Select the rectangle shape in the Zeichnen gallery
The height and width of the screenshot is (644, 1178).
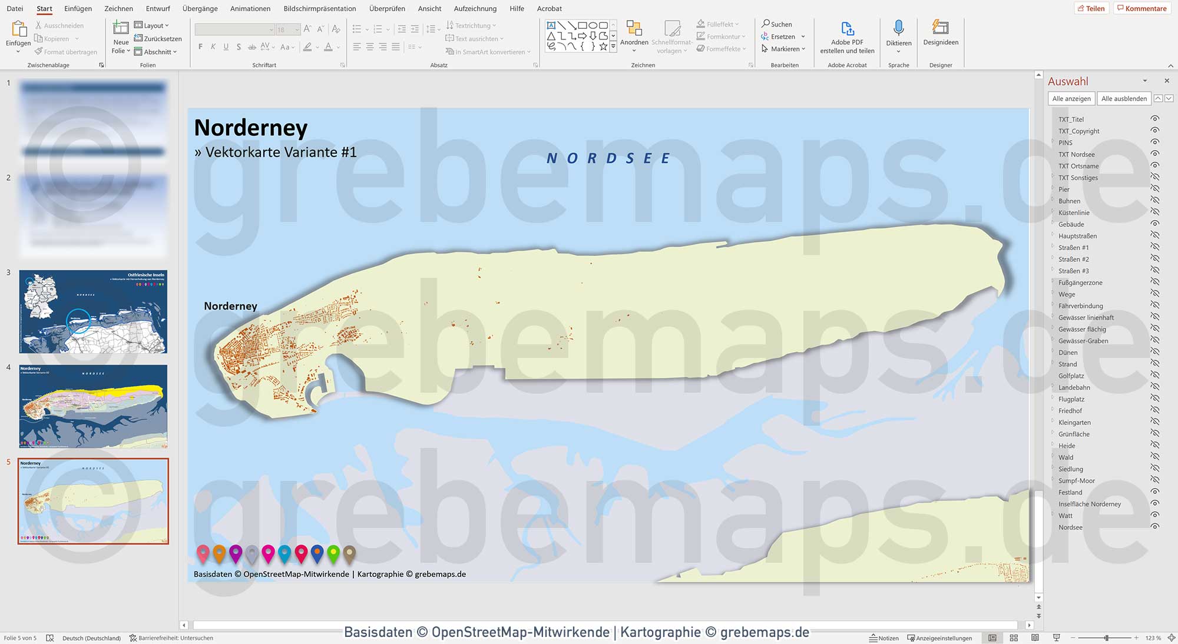tap(582, 25)
